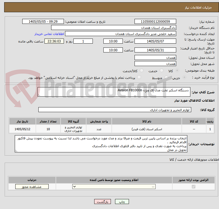Screen dimensions: 219x209
Task: Click the request creator name field
Action: (121, 34)
